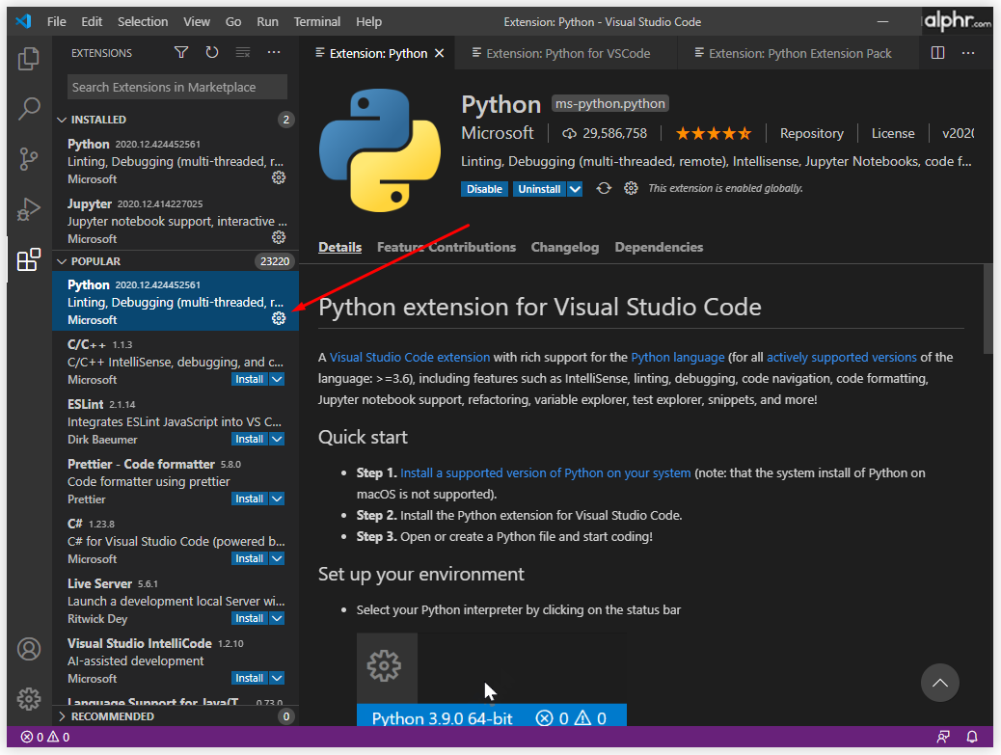The height and width of the screenshot is (755, 1001).
Task: Install the Live Server extension
Action: coord(249,618)
